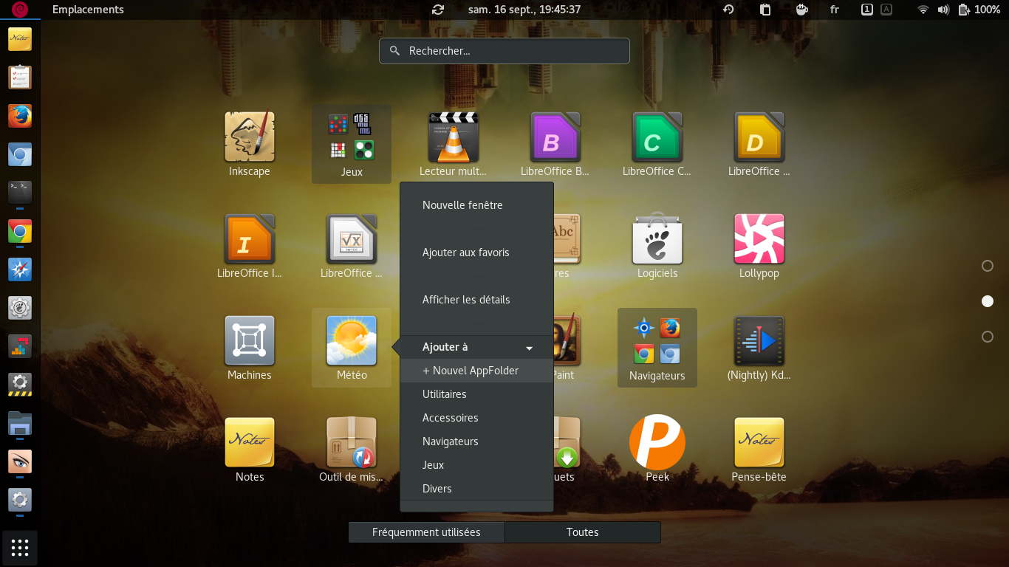
Task: Click the volume icon in the top bar
Action: coord(943,10)
